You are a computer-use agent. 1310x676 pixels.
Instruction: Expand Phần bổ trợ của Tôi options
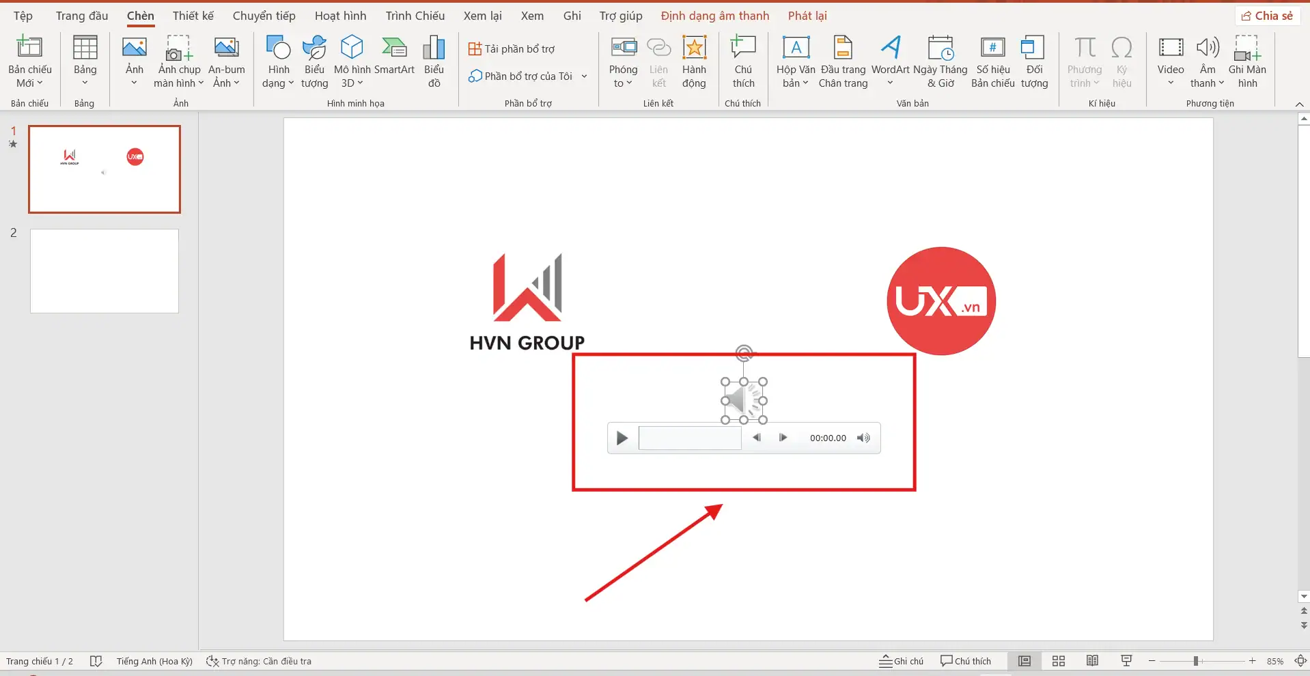pyautogui.click(x=585, y=76)
